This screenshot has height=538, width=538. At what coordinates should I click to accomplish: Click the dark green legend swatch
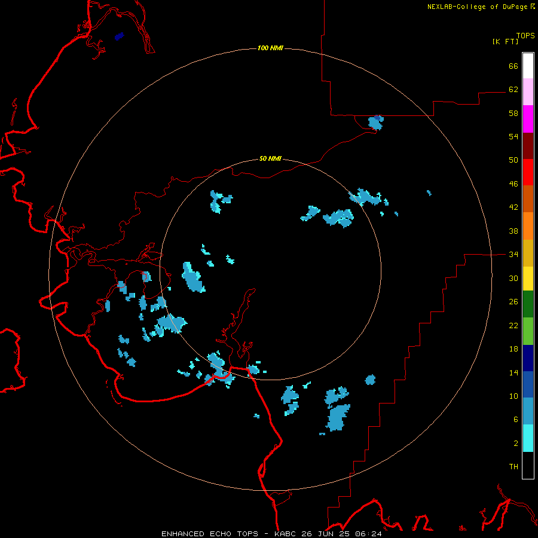point(528,304)
